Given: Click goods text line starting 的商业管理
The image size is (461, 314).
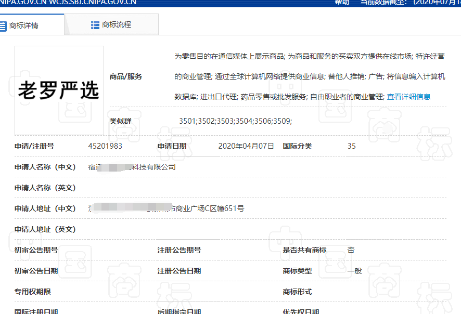Looking at the screenshot, I should 310,76.
